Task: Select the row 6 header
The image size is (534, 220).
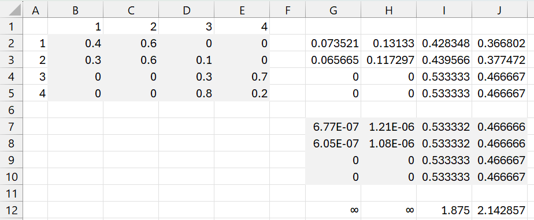Action: coord(11,109)
